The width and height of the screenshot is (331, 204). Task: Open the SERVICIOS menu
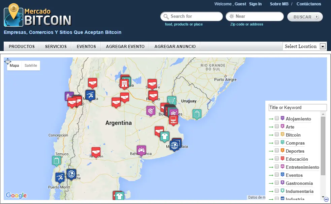point(56,46)
